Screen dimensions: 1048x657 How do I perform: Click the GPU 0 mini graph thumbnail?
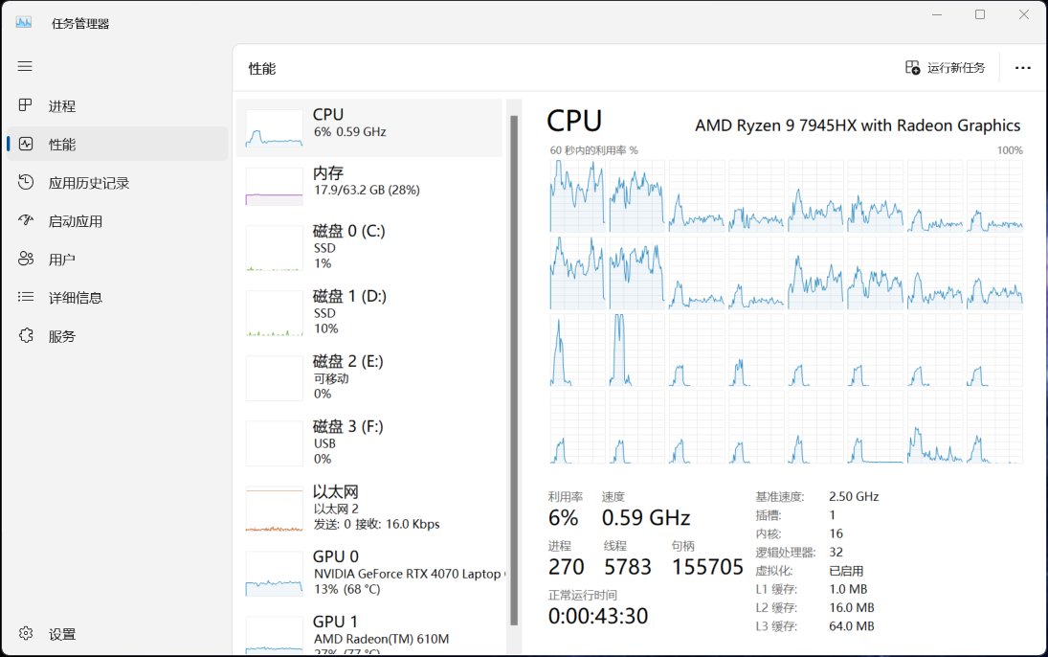coord(274,576)
